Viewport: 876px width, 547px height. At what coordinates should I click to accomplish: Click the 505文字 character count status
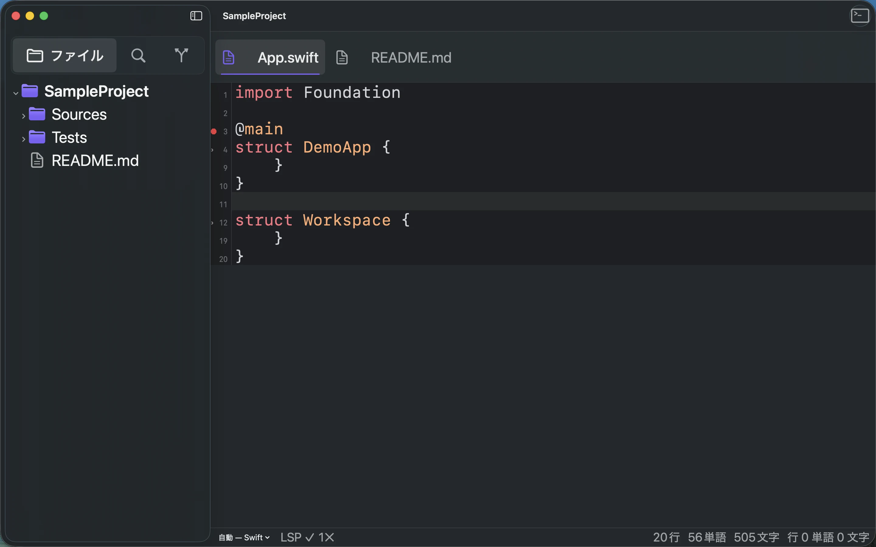tap(756, 537)
